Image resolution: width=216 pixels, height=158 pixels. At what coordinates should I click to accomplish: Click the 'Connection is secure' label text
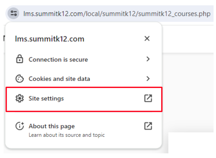(x=58, y=60)
